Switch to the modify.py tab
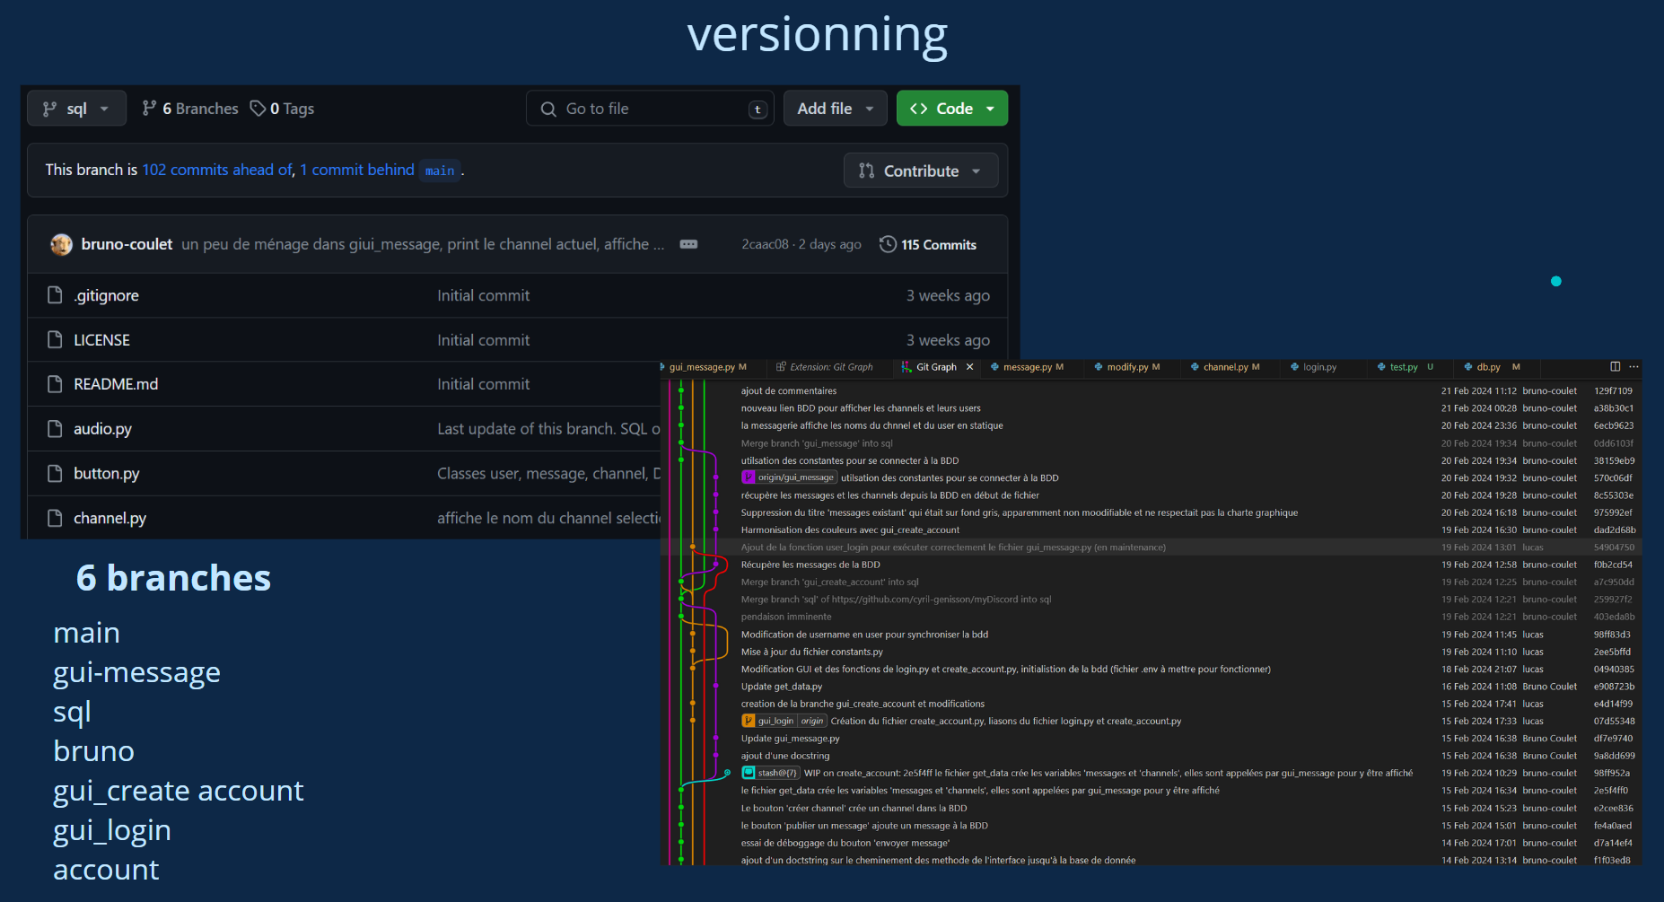Viewport: 1664px width, 902px height. tap(1126, 367)
